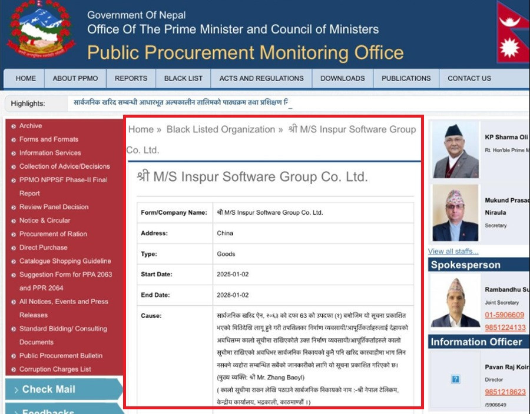Open Black Listed Organization breadcrumb link
The width and height of the screenshot is (530, 414).
click(x=221, y=129)
